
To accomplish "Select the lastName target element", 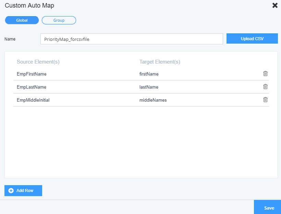I will [149, 87].
